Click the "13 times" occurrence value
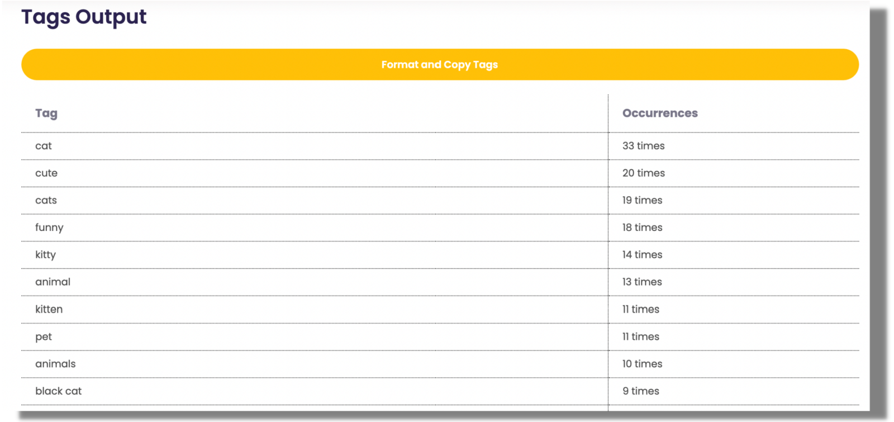 (x=642, y=282)
